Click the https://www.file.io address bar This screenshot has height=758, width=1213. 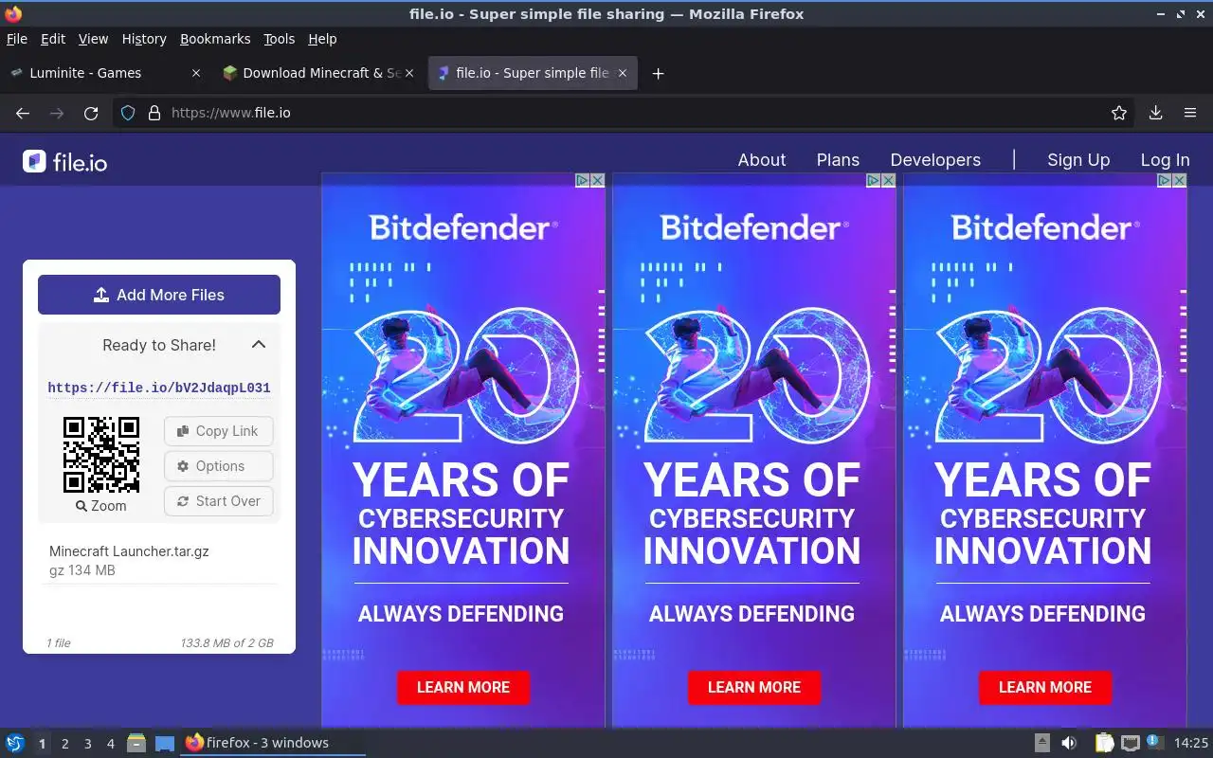625,113
